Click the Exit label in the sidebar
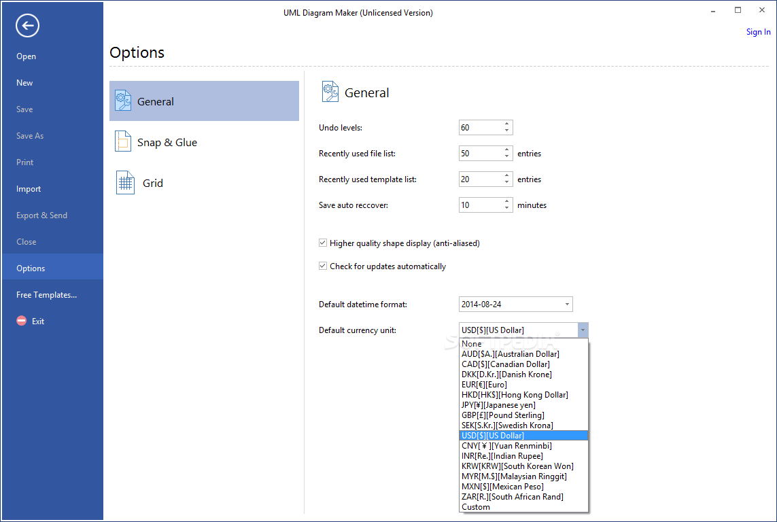The height and width of the screenshot is (522, 777). pyautogui.click(x=38, y=321)
